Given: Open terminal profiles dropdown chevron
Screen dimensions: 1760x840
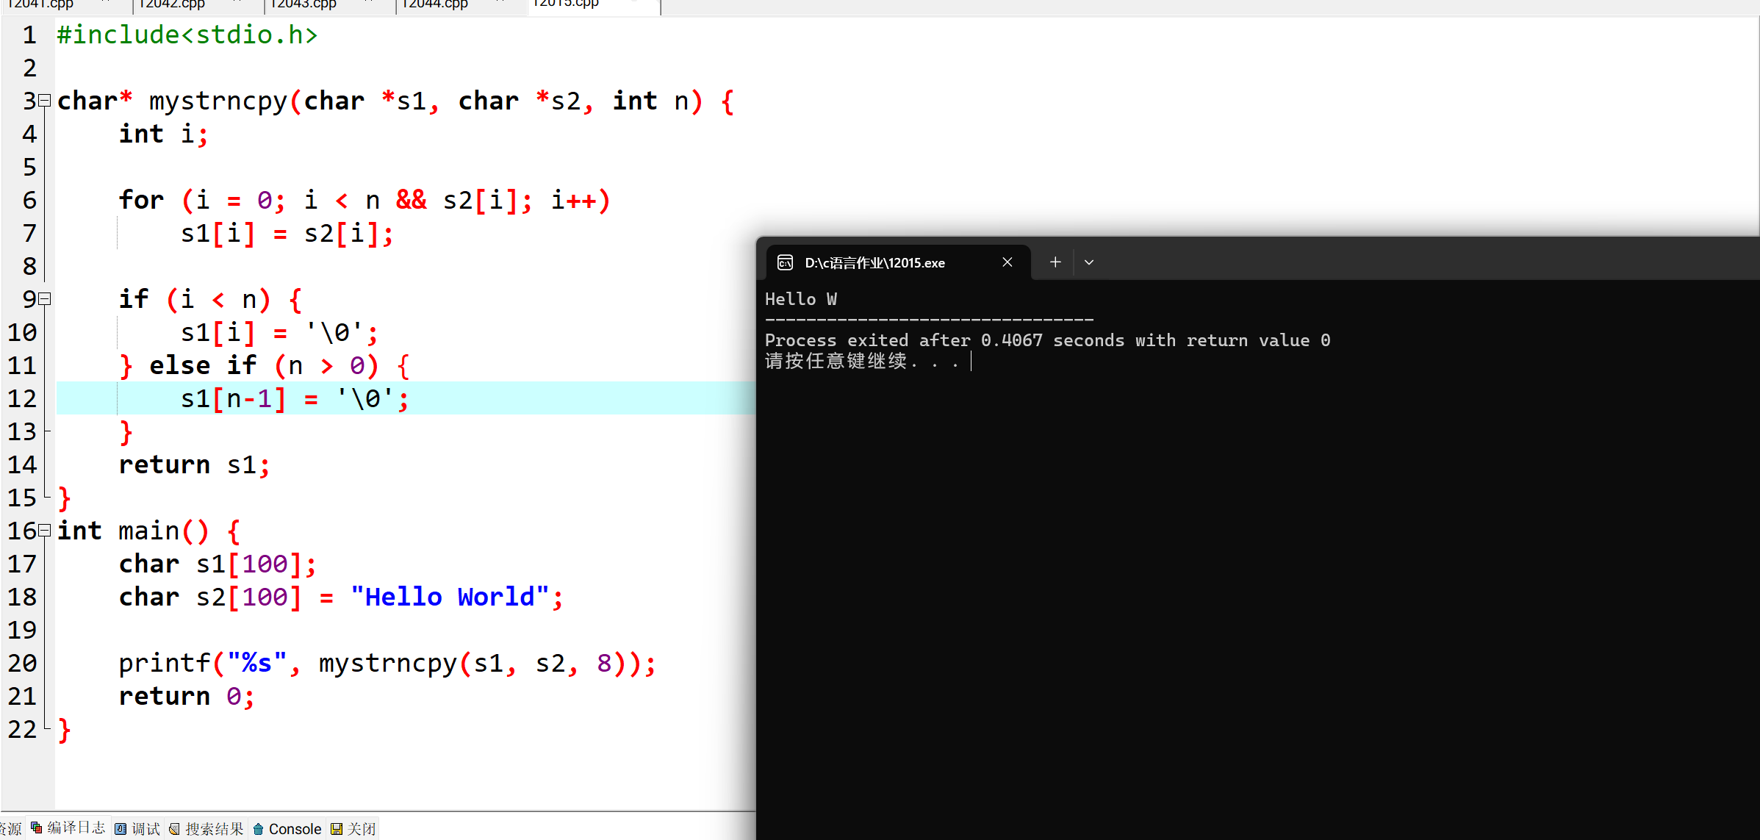Looking at the screenshot, I should tap(1089, 262).
